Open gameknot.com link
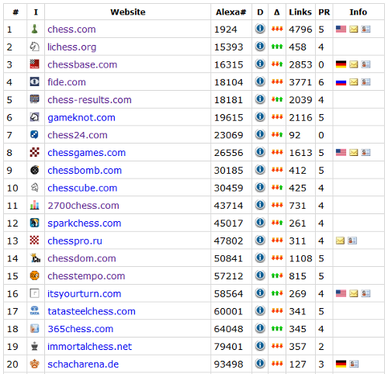This screenshot has width=388, height=374. pyautogui.click(x=81, y=117)
